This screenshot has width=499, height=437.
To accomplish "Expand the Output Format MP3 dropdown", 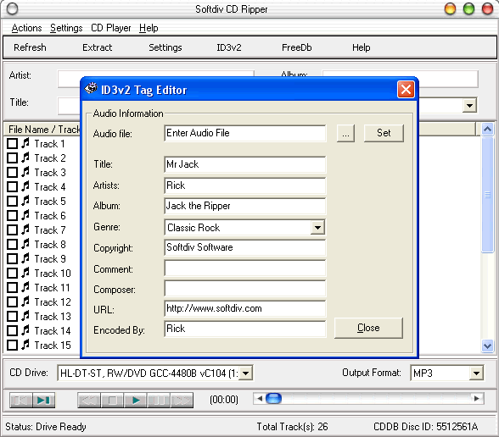I will point(476,373).
